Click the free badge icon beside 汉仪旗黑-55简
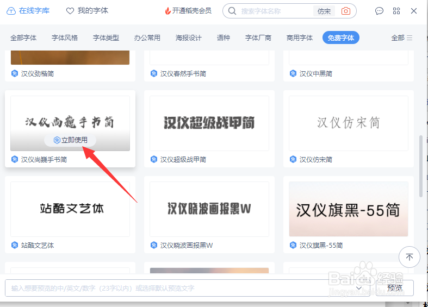This screenshot has height=307, width=428. coord(293,245)
